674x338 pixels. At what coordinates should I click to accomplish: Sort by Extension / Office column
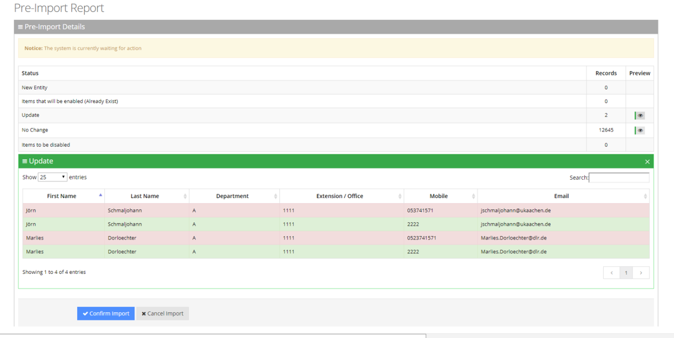pos(340,196)
